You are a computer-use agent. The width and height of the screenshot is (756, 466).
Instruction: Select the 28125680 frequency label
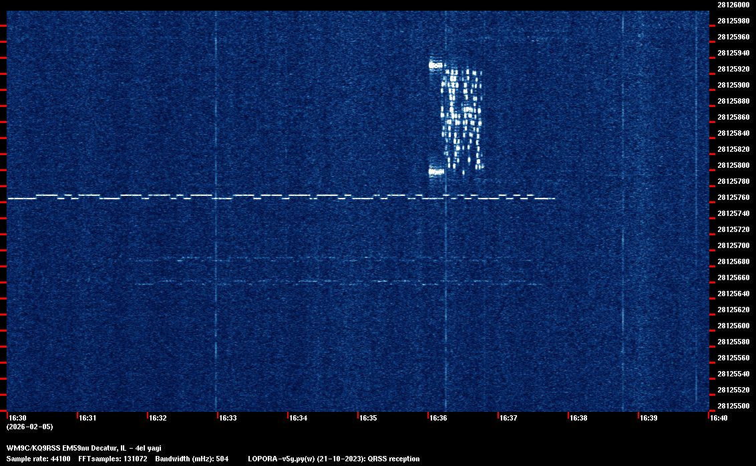(x=733, y=261)
